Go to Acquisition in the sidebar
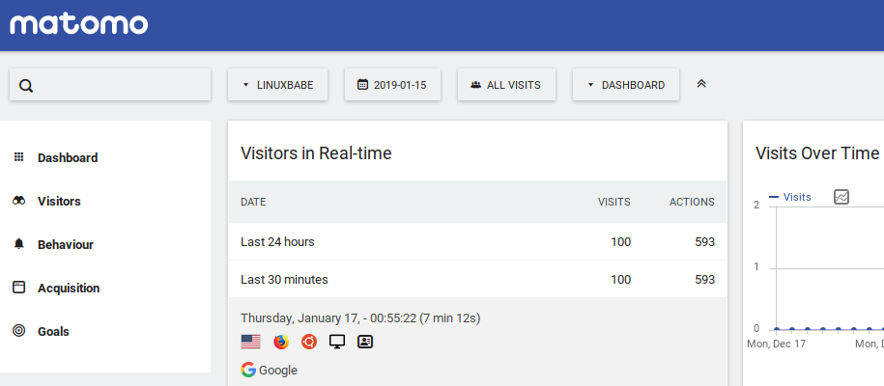Viewport: 884px width, 386px height. tap(68, 288)
